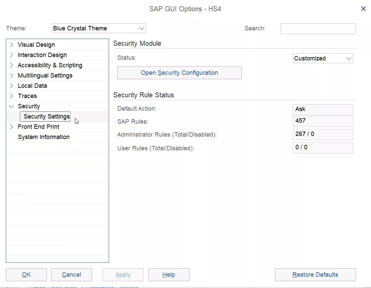
Task: Click the Default Action label
Action: [x=137, y=109]
